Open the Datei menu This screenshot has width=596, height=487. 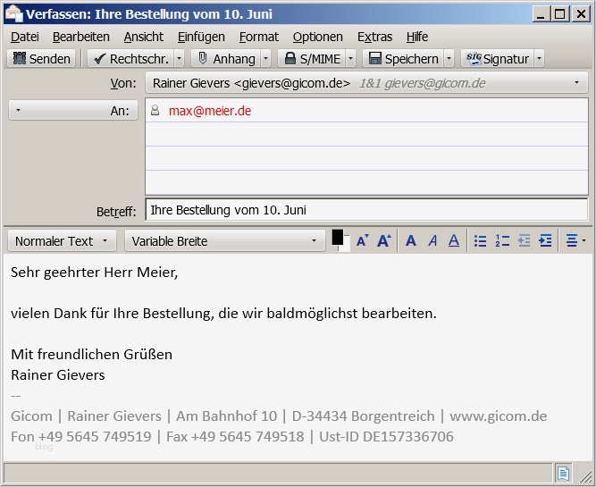click(25, 37)
